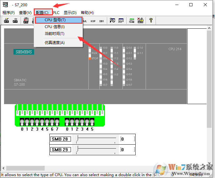
Task: Click the second toolbar icon from the left
Action: coord(15,21)
